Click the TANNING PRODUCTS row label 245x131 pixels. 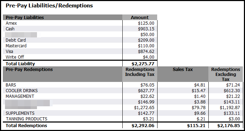27,119
